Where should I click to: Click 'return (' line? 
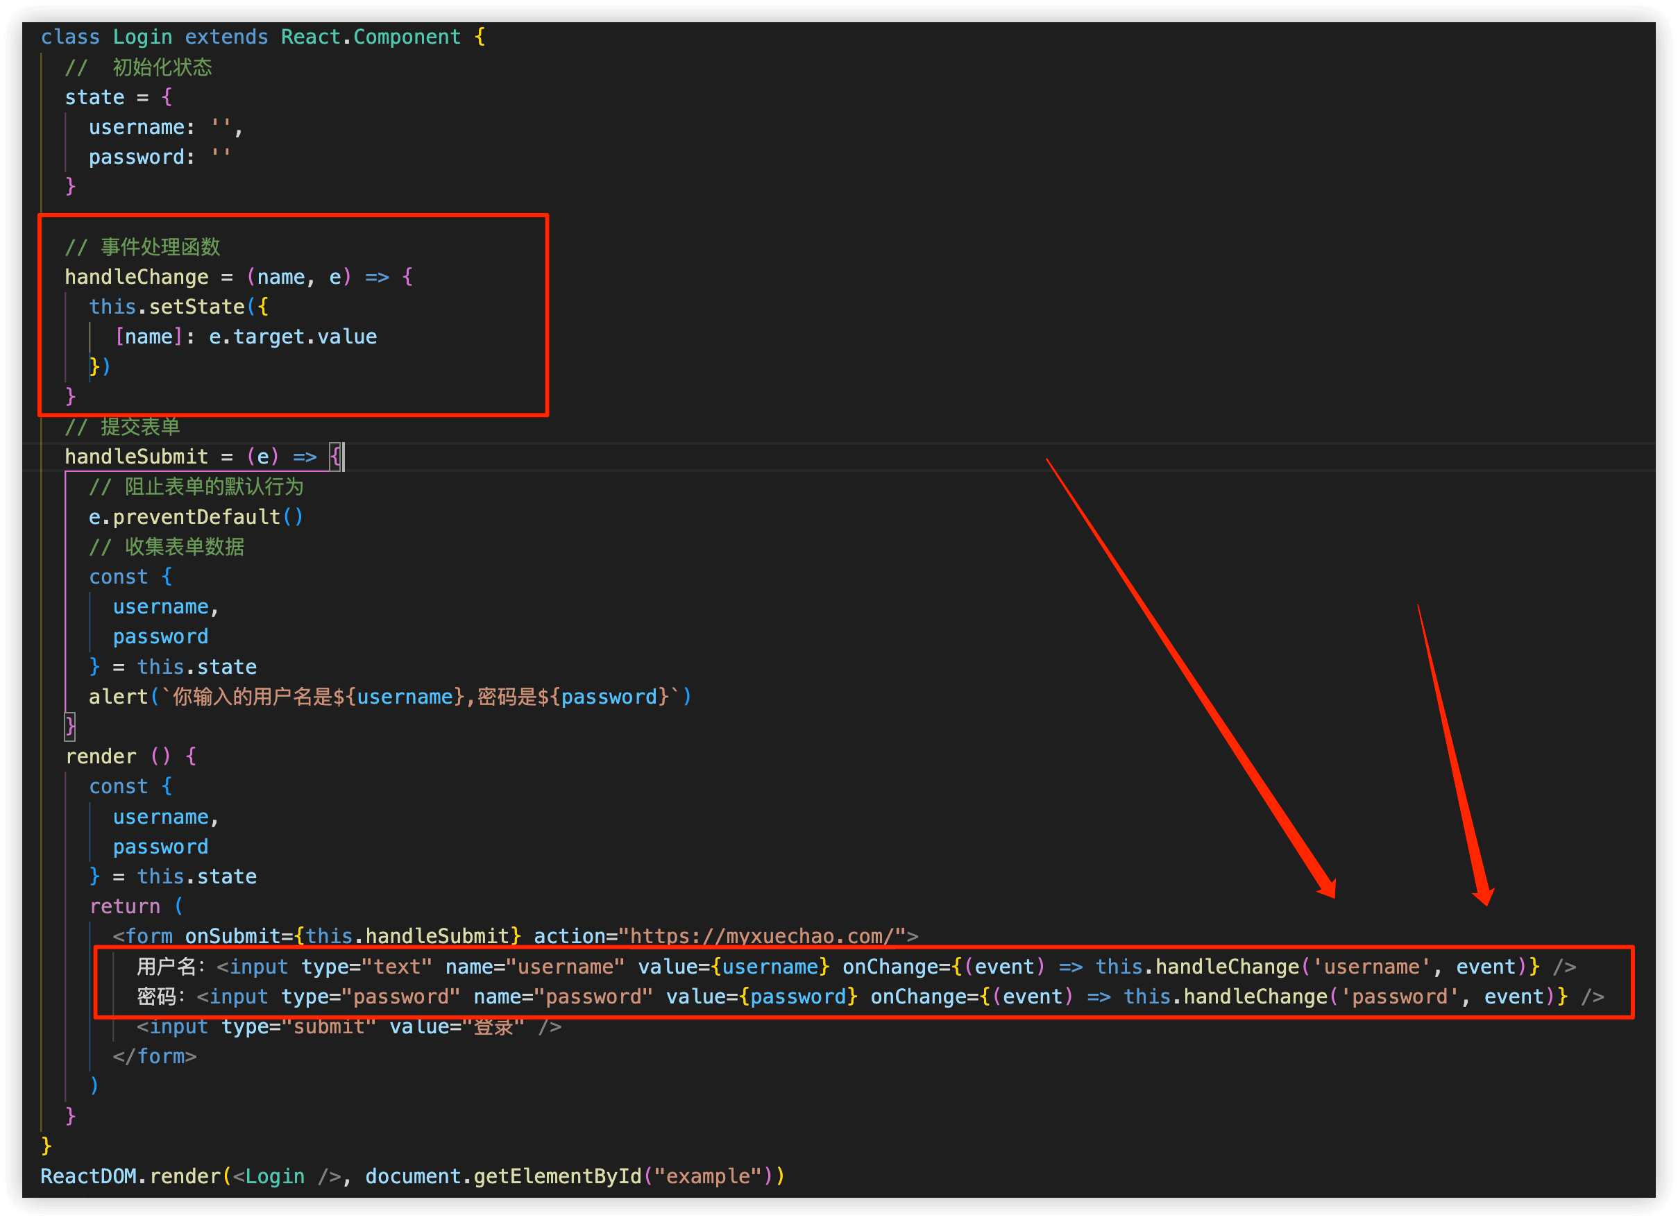click(x=136, y=906)
